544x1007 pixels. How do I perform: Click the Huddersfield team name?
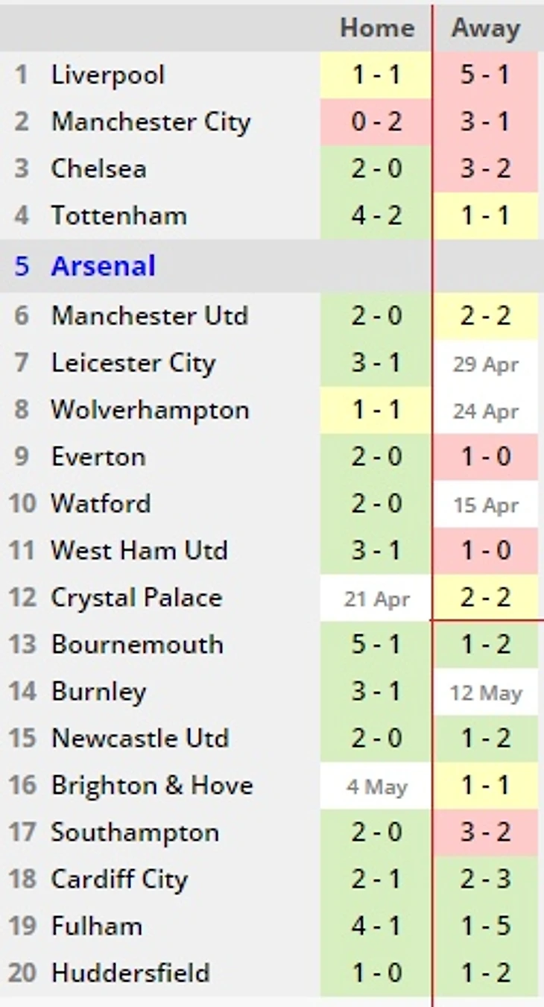click(130, 973)
